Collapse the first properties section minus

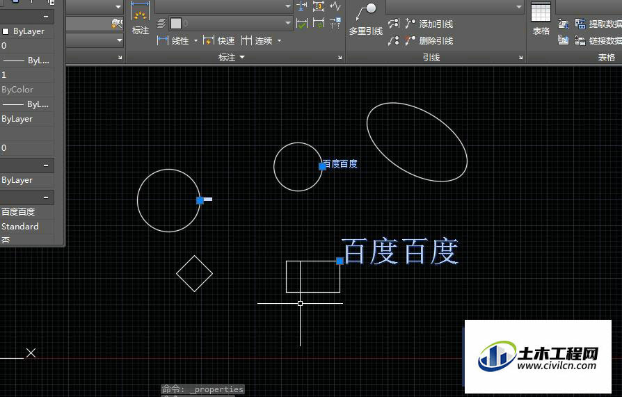coord(46,17)
